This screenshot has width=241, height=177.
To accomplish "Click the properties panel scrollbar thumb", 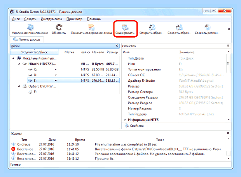I will point(228,63).
